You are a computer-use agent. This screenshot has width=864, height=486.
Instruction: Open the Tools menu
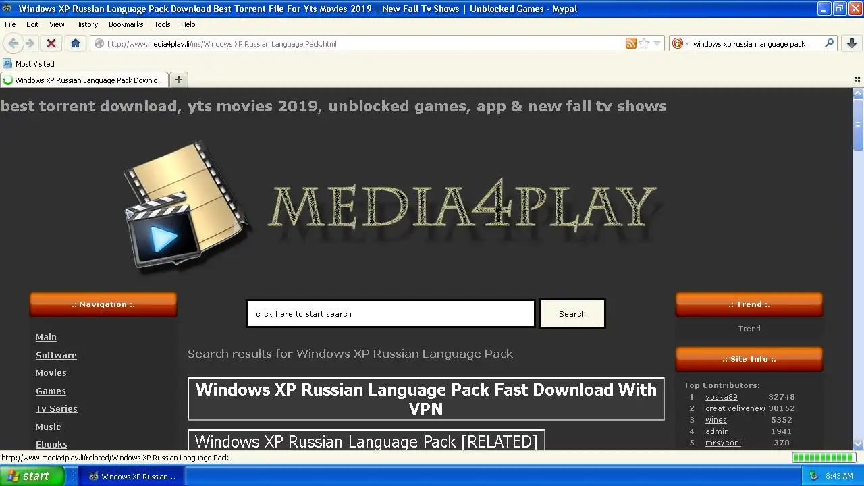coord(162,24)
